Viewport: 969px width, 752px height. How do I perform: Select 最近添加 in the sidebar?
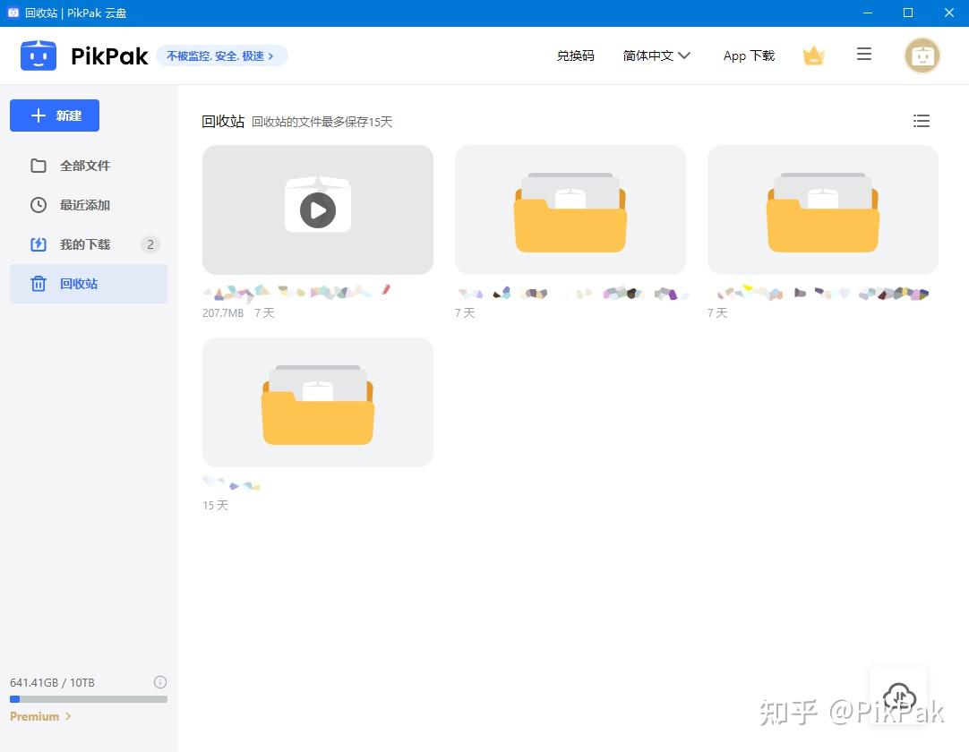pyautogui.click(x=85, y=205)
